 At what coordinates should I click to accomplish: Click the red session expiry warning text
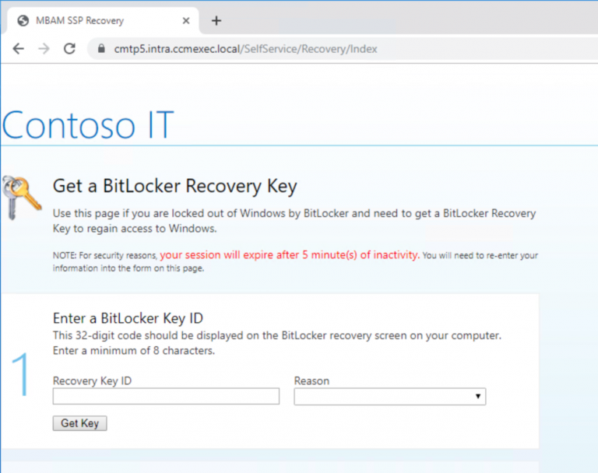[x=290, y=254]
